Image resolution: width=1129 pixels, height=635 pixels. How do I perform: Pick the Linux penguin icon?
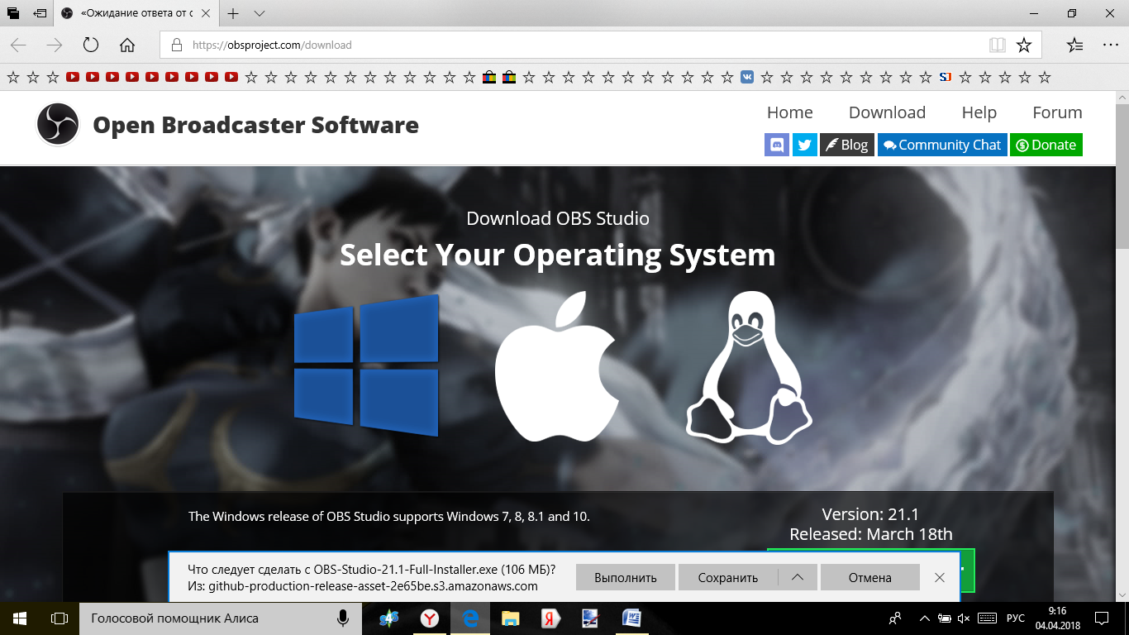click(x=749, y=366)
